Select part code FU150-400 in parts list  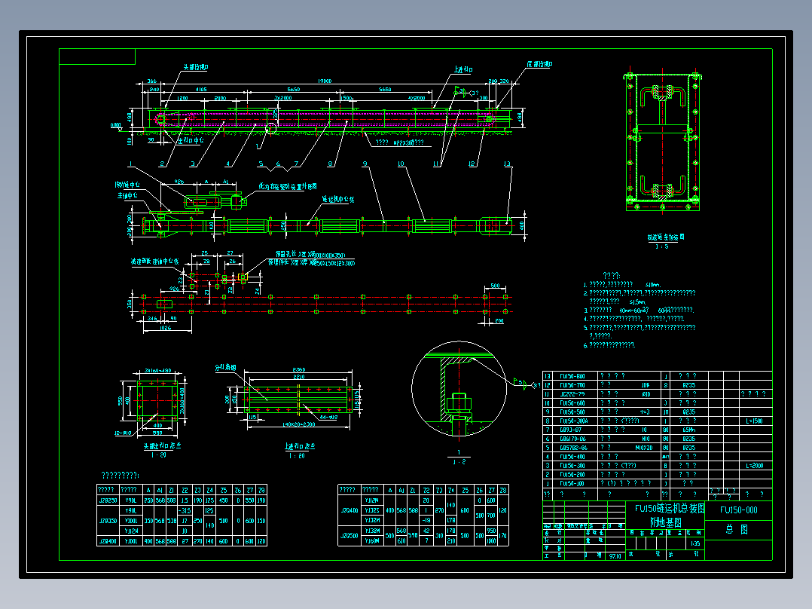pos(572,457)
